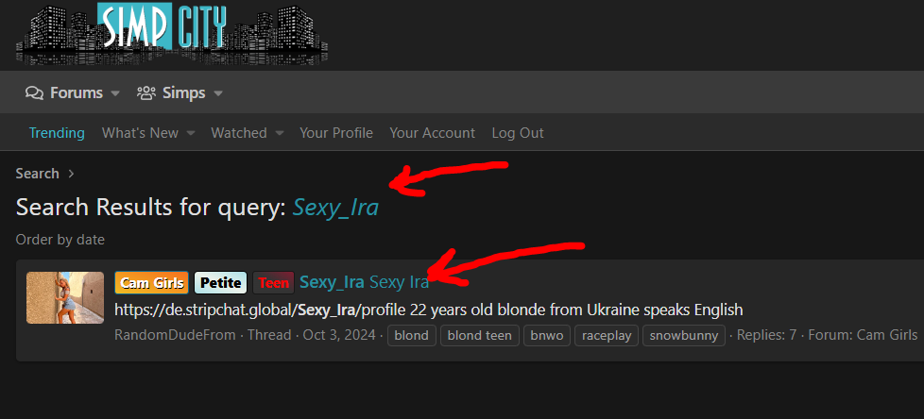Click the Forum: Cam Girls link
924x419 pixels.
pos(863,335)
